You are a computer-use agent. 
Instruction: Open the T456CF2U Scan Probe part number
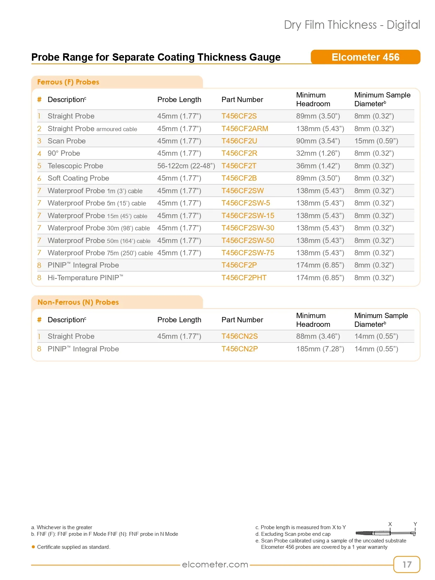point(239,141)
